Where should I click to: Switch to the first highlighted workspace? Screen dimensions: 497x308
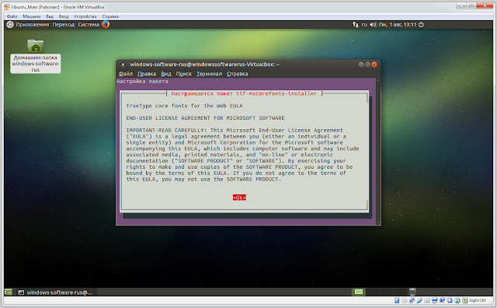point(359,292)
